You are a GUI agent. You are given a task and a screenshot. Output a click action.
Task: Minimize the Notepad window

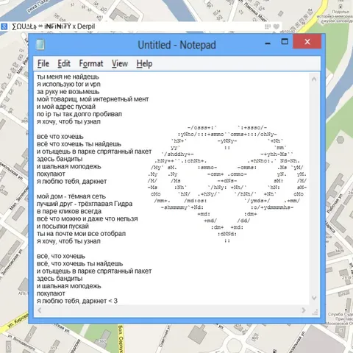[268, 43]
